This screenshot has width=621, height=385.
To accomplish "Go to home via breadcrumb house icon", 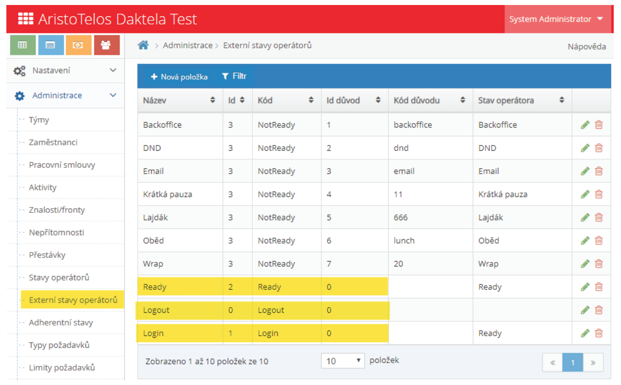I will coord(144,45).
